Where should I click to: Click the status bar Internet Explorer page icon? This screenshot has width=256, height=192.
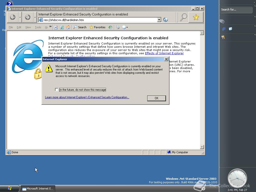9,152
